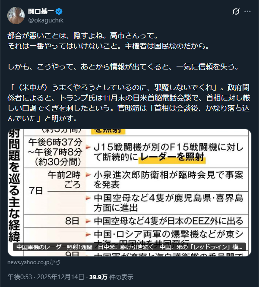Open the Yahoo news card image

[129, 192]
